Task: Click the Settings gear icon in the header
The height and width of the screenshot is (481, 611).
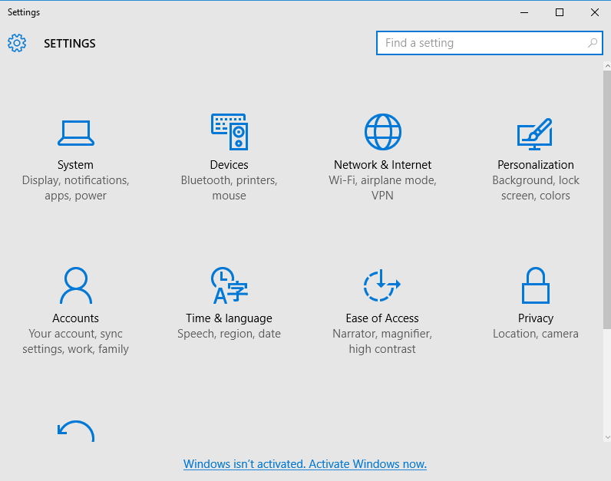Action: click(x=17, y=43)
